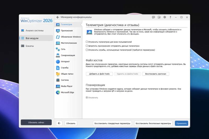This screenshot has height=139, width=209.
Task: Open the Microsoft Edge section
Action: click(68, 92)
